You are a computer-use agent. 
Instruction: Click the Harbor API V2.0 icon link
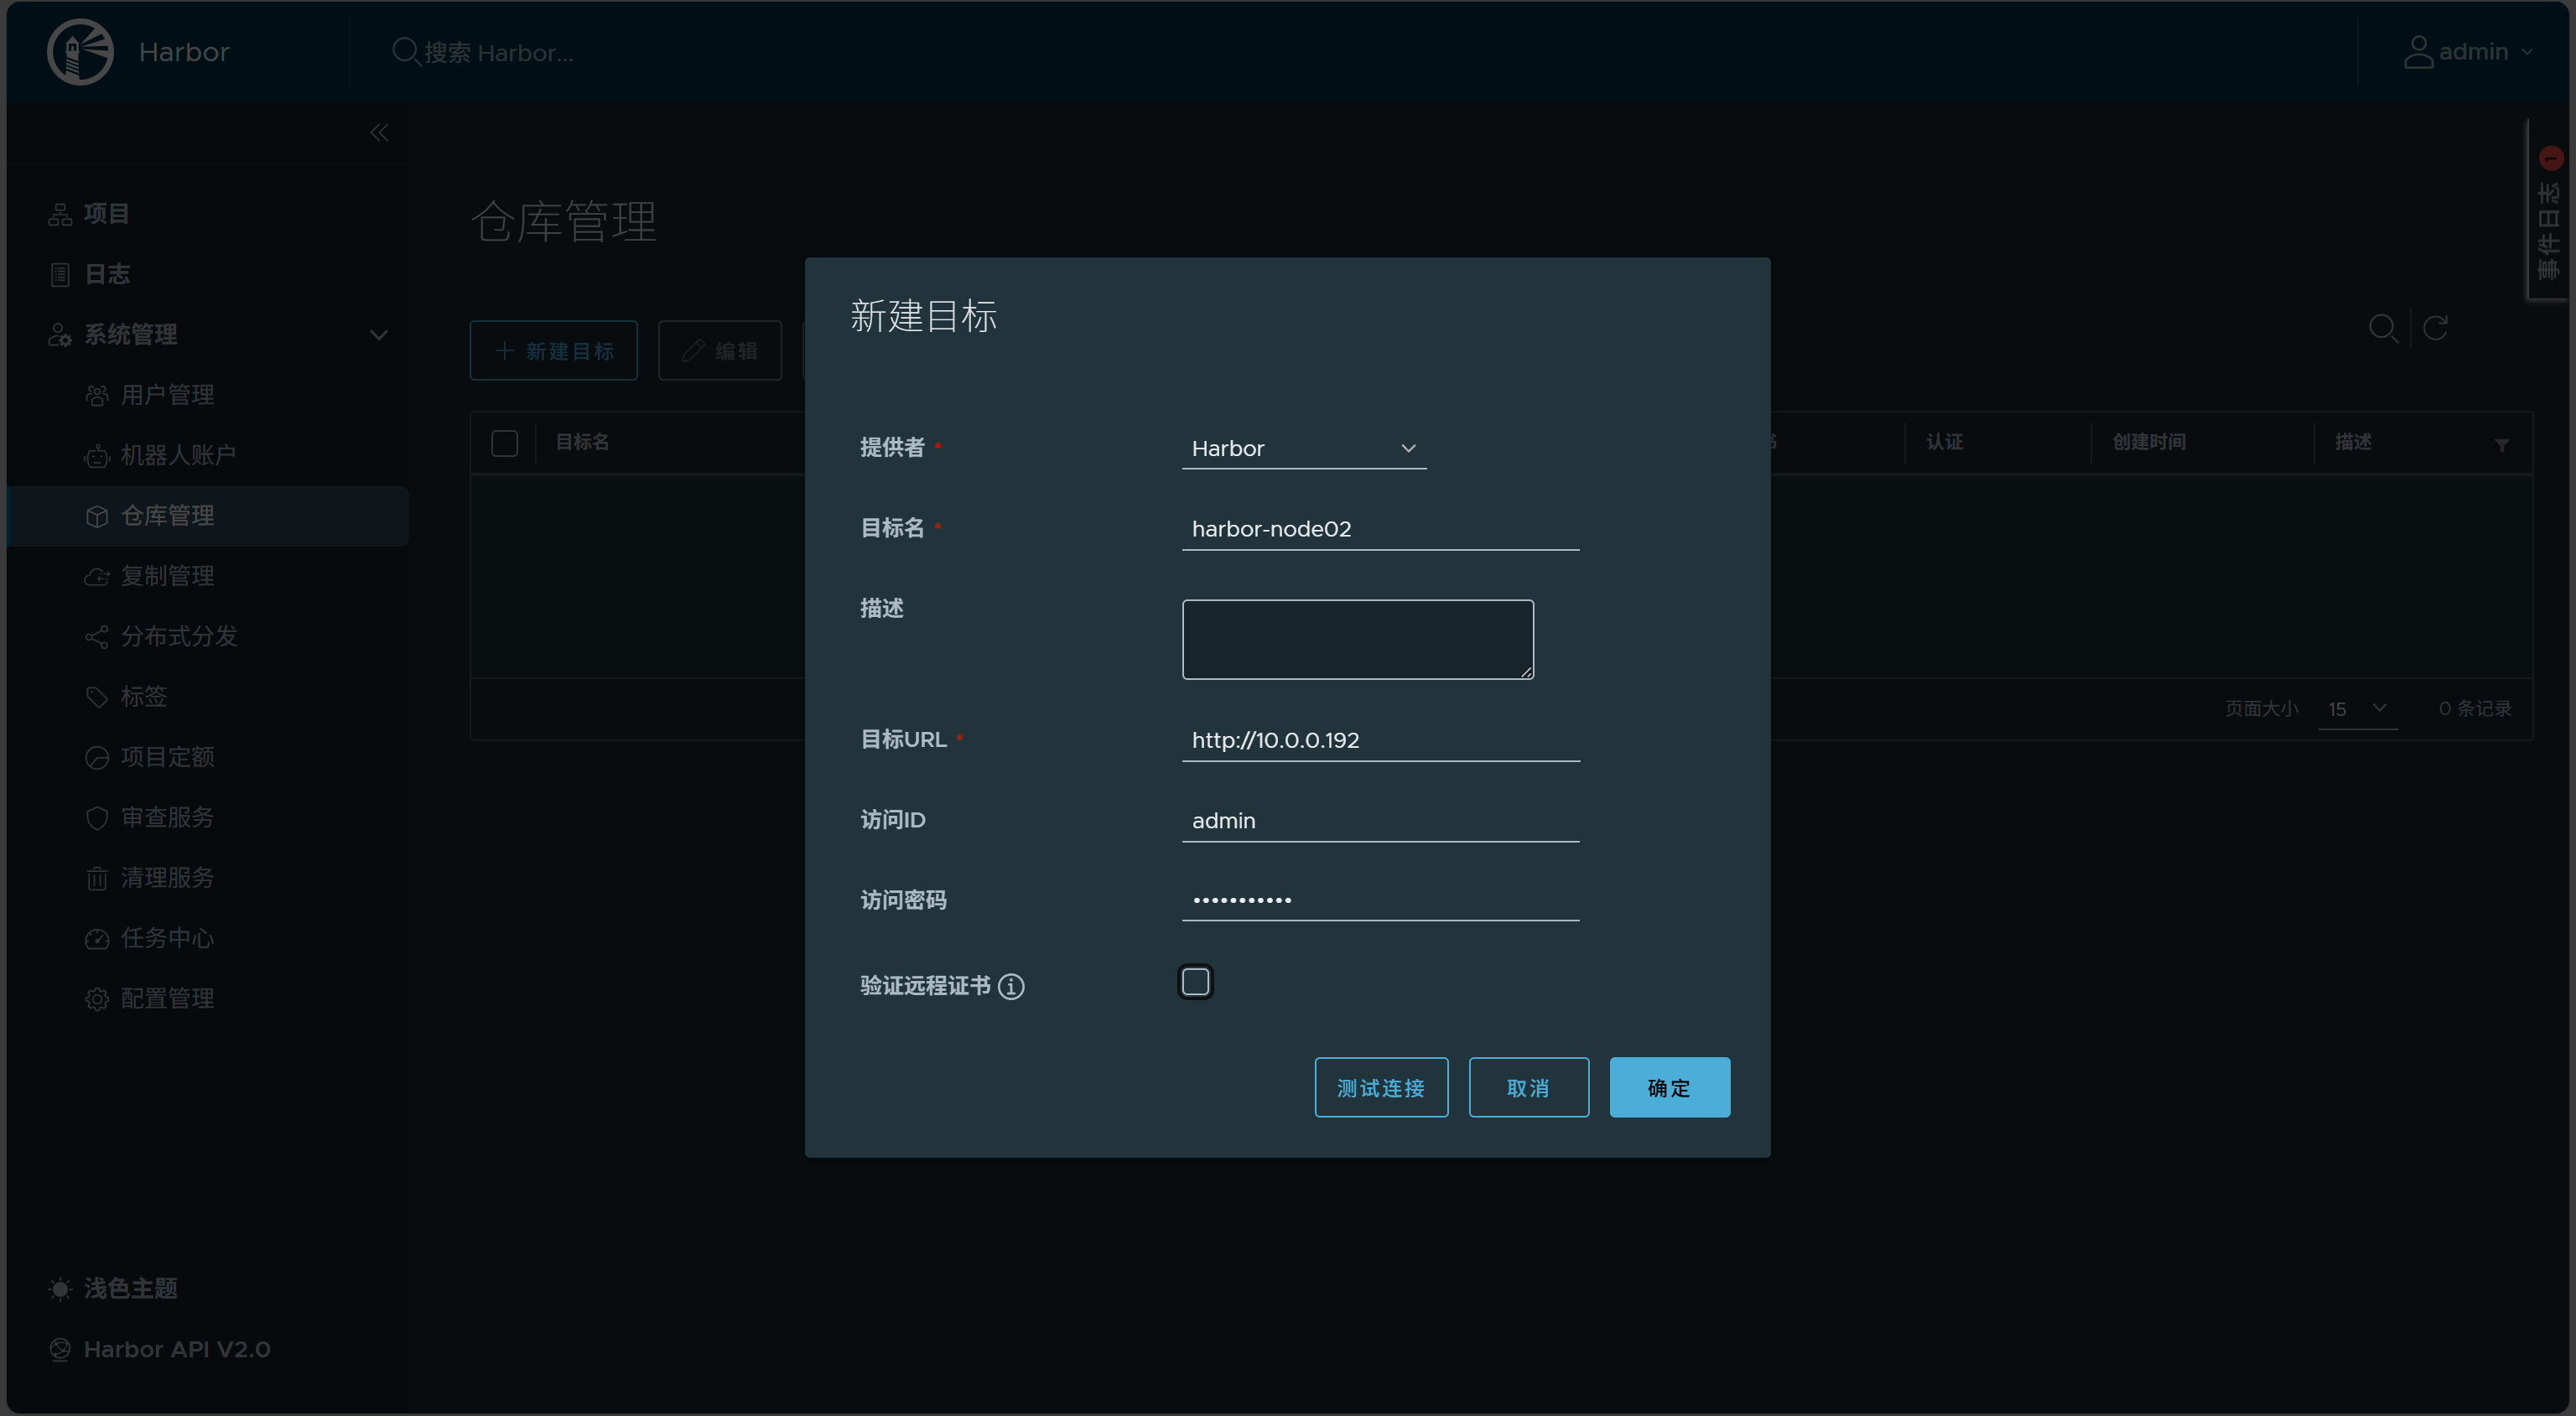point(60,1349)
